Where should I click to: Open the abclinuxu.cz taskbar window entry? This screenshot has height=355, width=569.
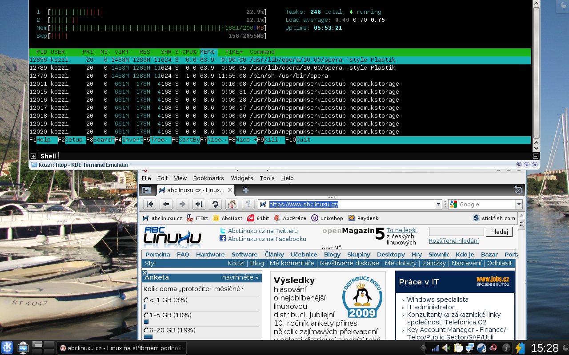[121, 348]
